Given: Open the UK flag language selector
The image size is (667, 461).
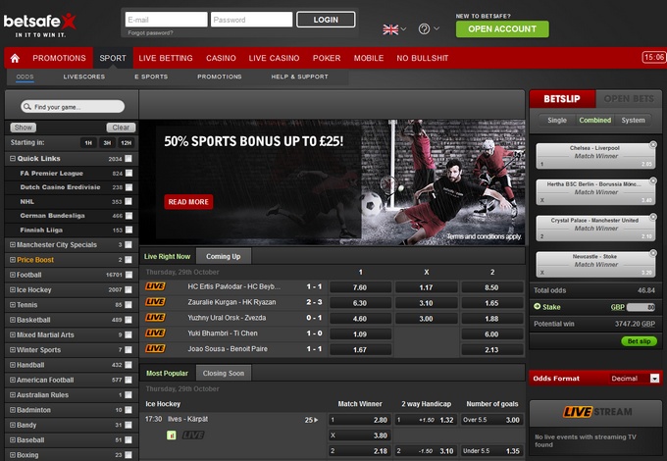Looking at the screenshot, I should [394, 29].
